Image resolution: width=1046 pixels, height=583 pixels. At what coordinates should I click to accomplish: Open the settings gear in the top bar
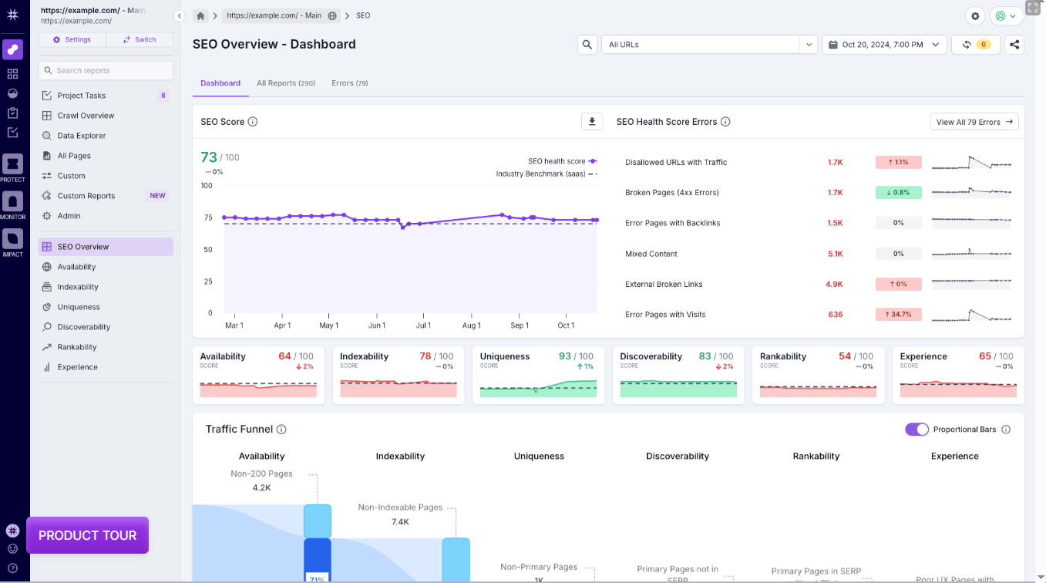pyautogui.click(x=976, y=15)
